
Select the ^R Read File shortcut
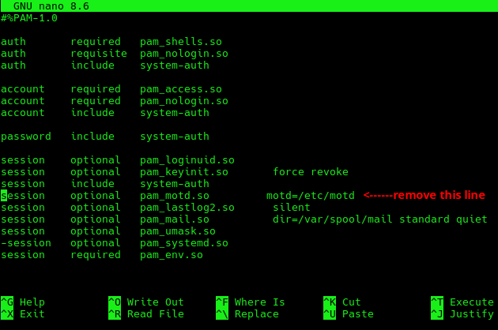[x=146, y=314]
